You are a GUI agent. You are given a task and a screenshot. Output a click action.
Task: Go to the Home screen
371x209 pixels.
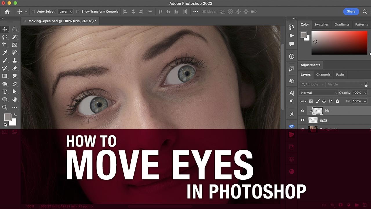tap(7, 12)
